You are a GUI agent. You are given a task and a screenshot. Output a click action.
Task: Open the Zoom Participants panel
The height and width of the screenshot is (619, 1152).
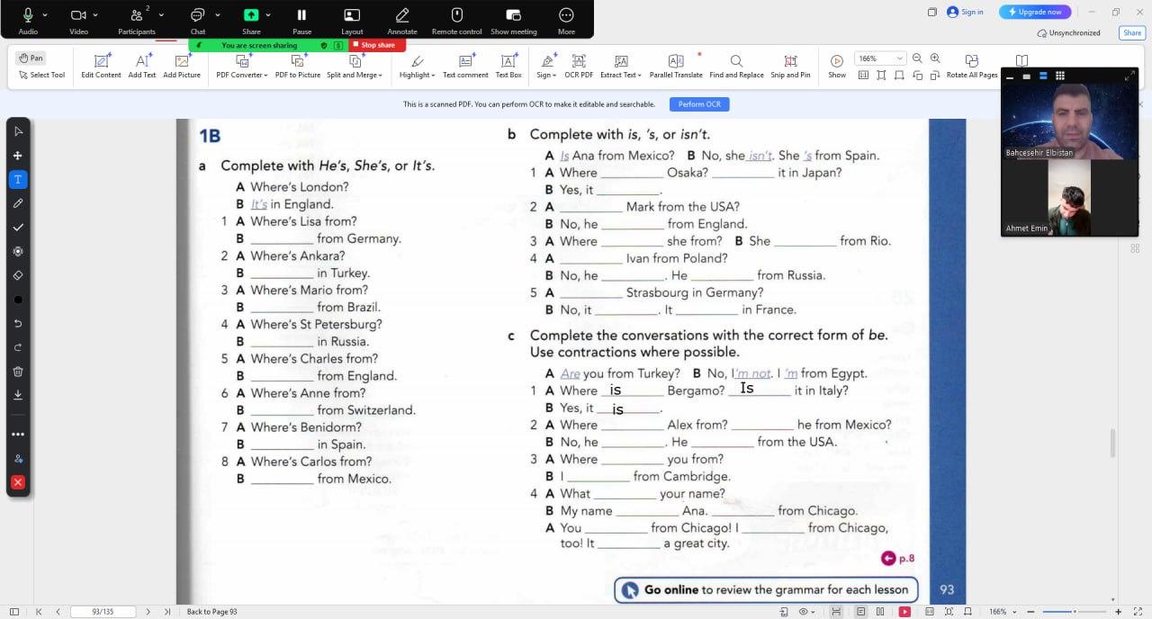point(137,20)
